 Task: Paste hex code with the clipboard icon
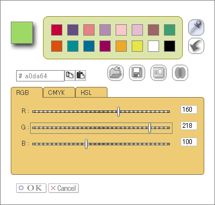(81, 76)
